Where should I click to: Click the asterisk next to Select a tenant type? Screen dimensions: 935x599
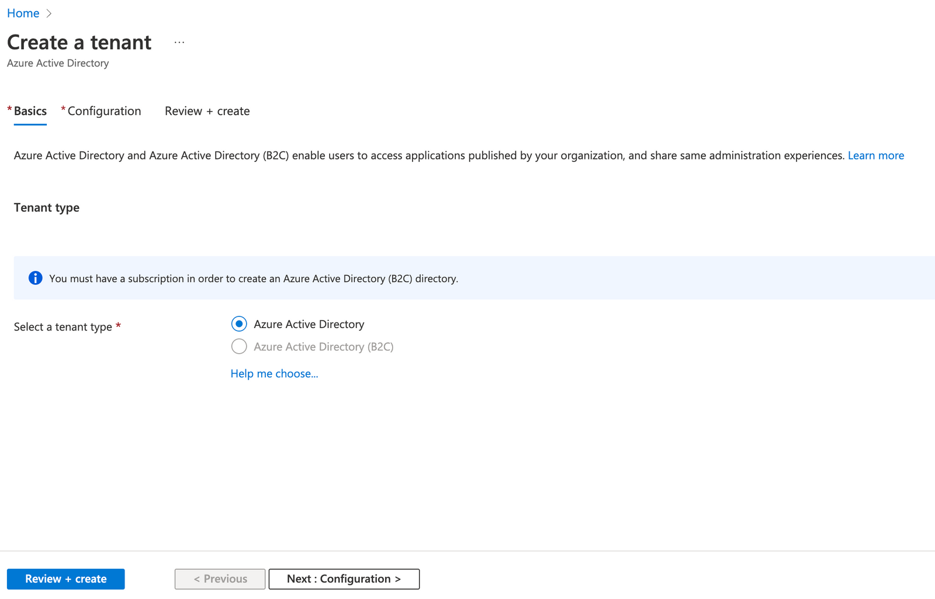[119, 326]
